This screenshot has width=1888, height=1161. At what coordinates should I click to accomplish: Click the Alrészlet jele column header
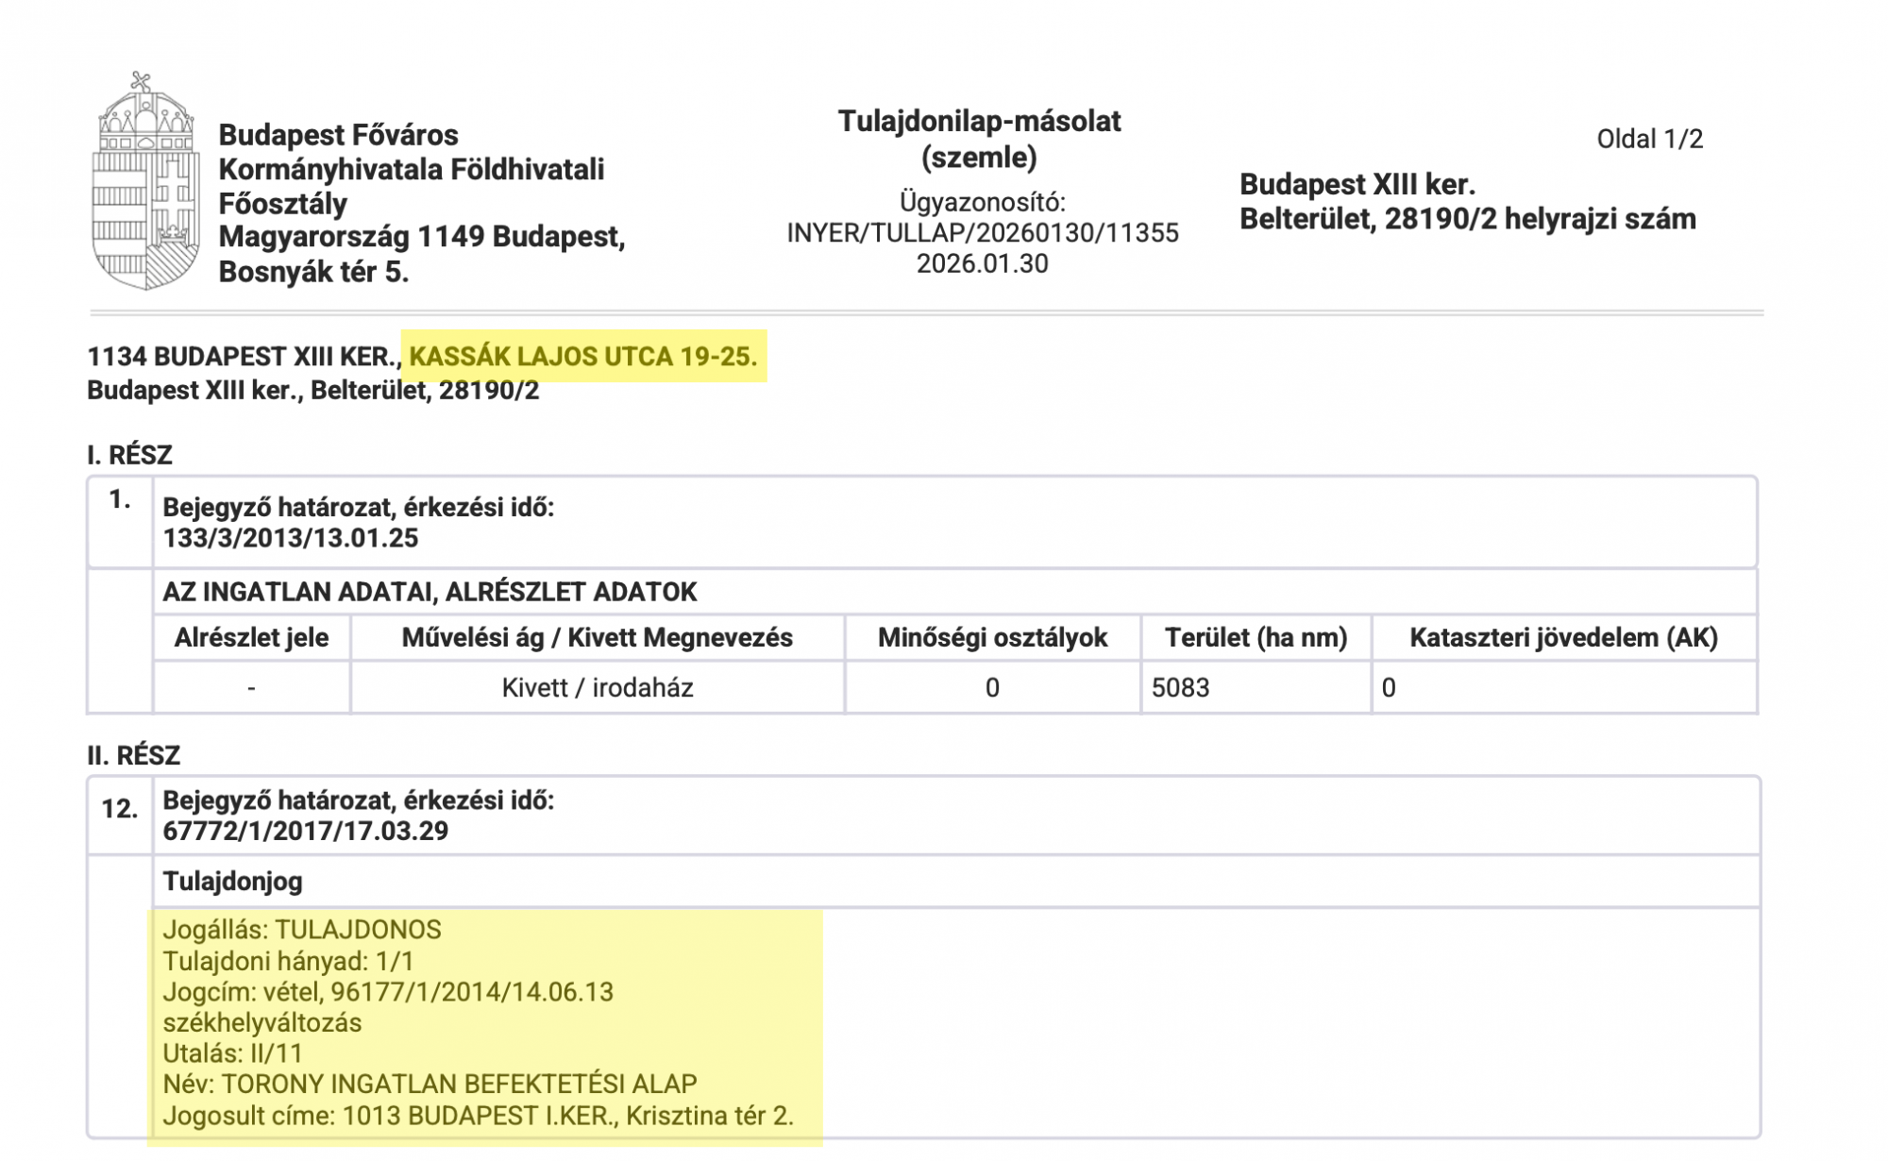tap(251, 638)
